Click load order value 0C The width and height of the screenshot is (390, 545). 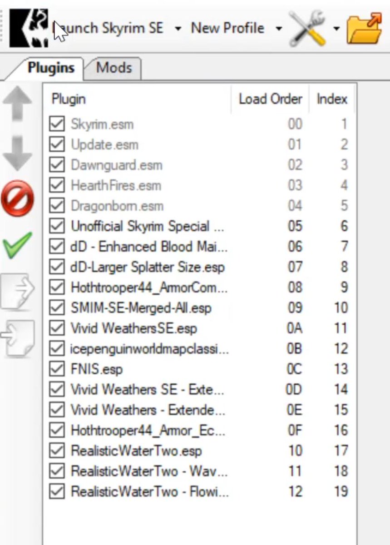pos(295,369)
